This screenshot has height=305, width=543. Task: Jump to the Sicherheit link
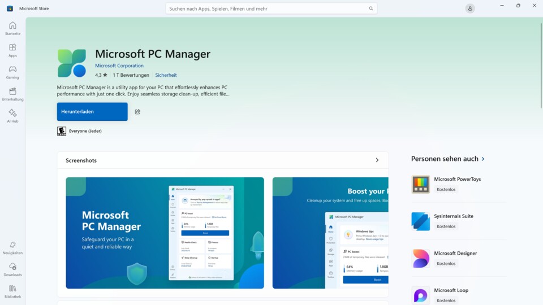[166, 75]
